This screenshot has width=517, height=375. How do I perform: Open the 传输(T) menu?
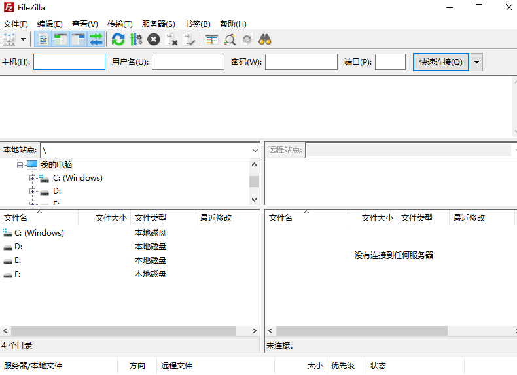point(120,24)
